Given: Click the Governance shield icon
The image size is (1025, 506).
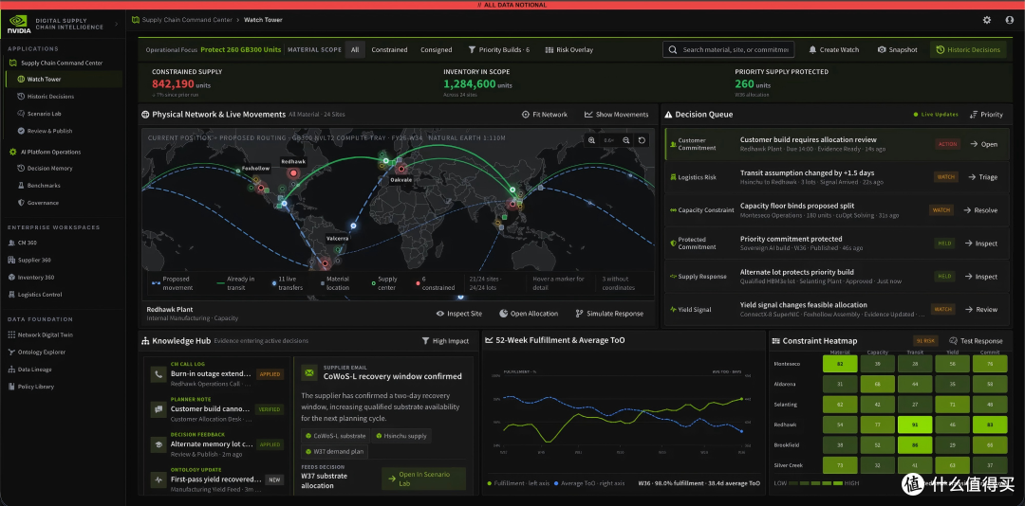Looking at the screenshot, I should point(21,203).
